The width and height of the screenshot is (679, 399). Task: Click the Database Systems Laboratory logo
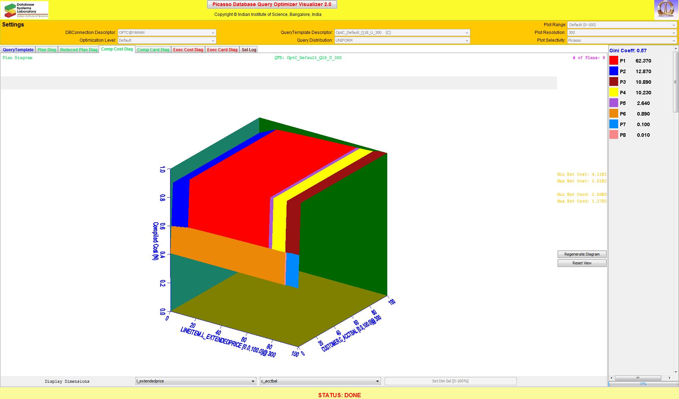[x=24, y=10]
